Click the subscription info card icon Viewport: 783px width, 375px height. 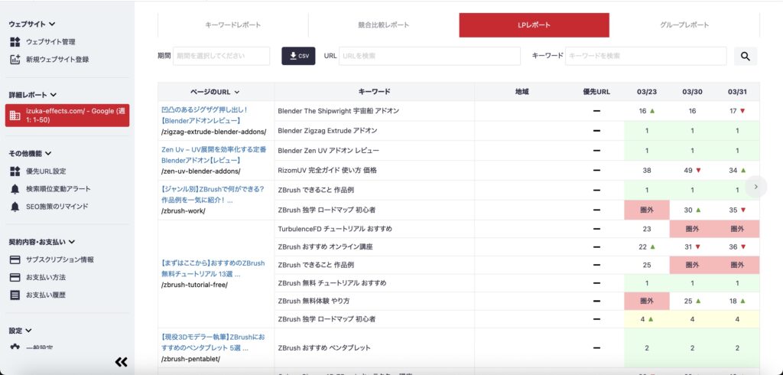(15, 259)
